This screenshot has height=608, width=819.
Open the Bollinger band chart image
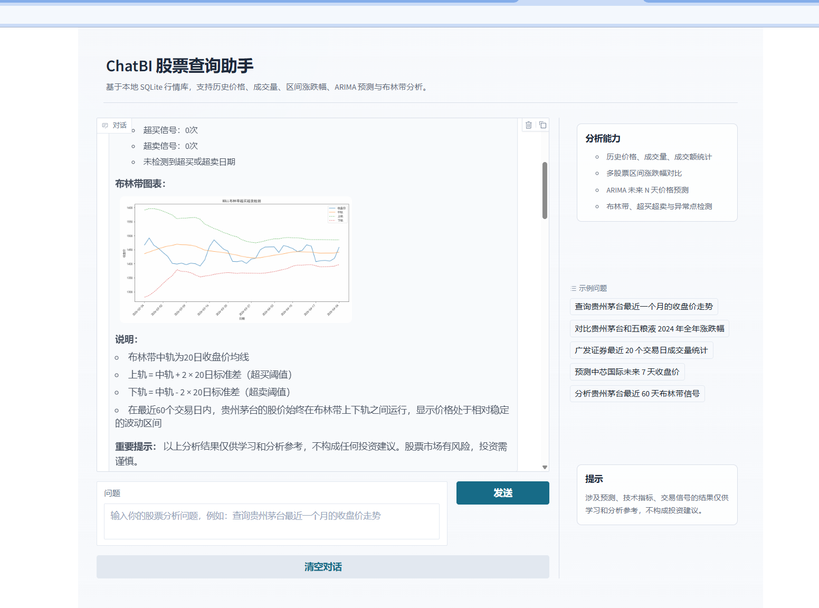[x=235, y=259]
